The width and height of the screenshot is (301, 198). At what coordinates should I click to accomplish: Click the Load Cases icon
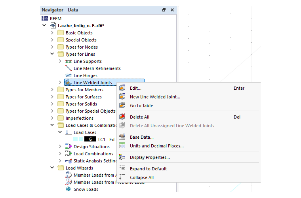tap(69, 132)
